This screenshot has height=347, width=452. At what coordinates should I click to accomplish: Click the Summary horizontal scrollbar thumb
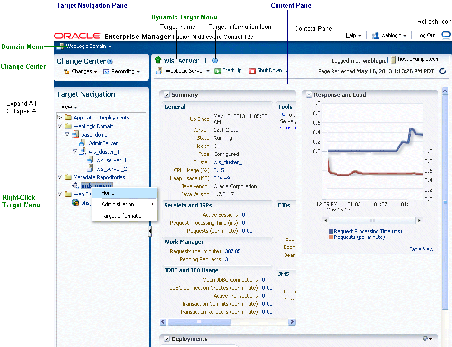pos(199,321)
